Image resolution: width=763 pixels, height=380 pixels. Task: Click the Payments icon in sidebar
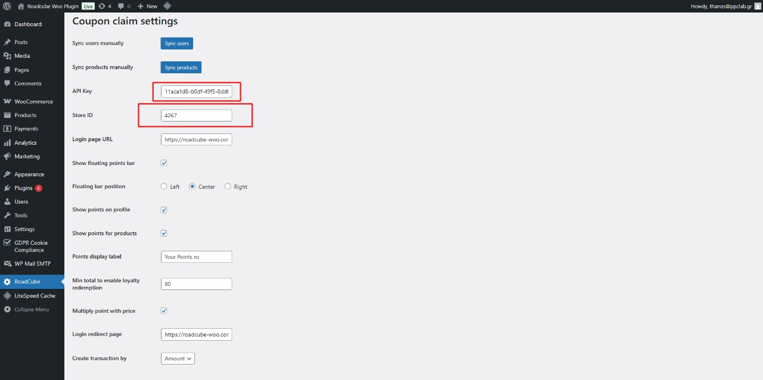coord(7,129)
